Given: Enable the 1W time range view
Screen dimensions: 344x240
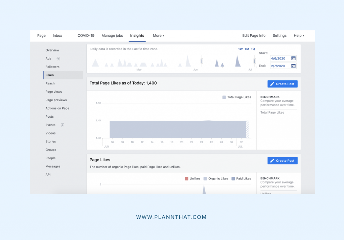Looking at the screenshot, I should [x=240, y=49].
